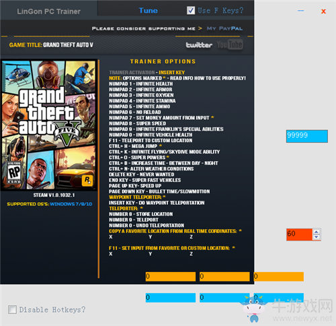Click the orange speed value field showing 60
Image resolution: width=336 pixels, height=326 pixels.
coord(299,234)
